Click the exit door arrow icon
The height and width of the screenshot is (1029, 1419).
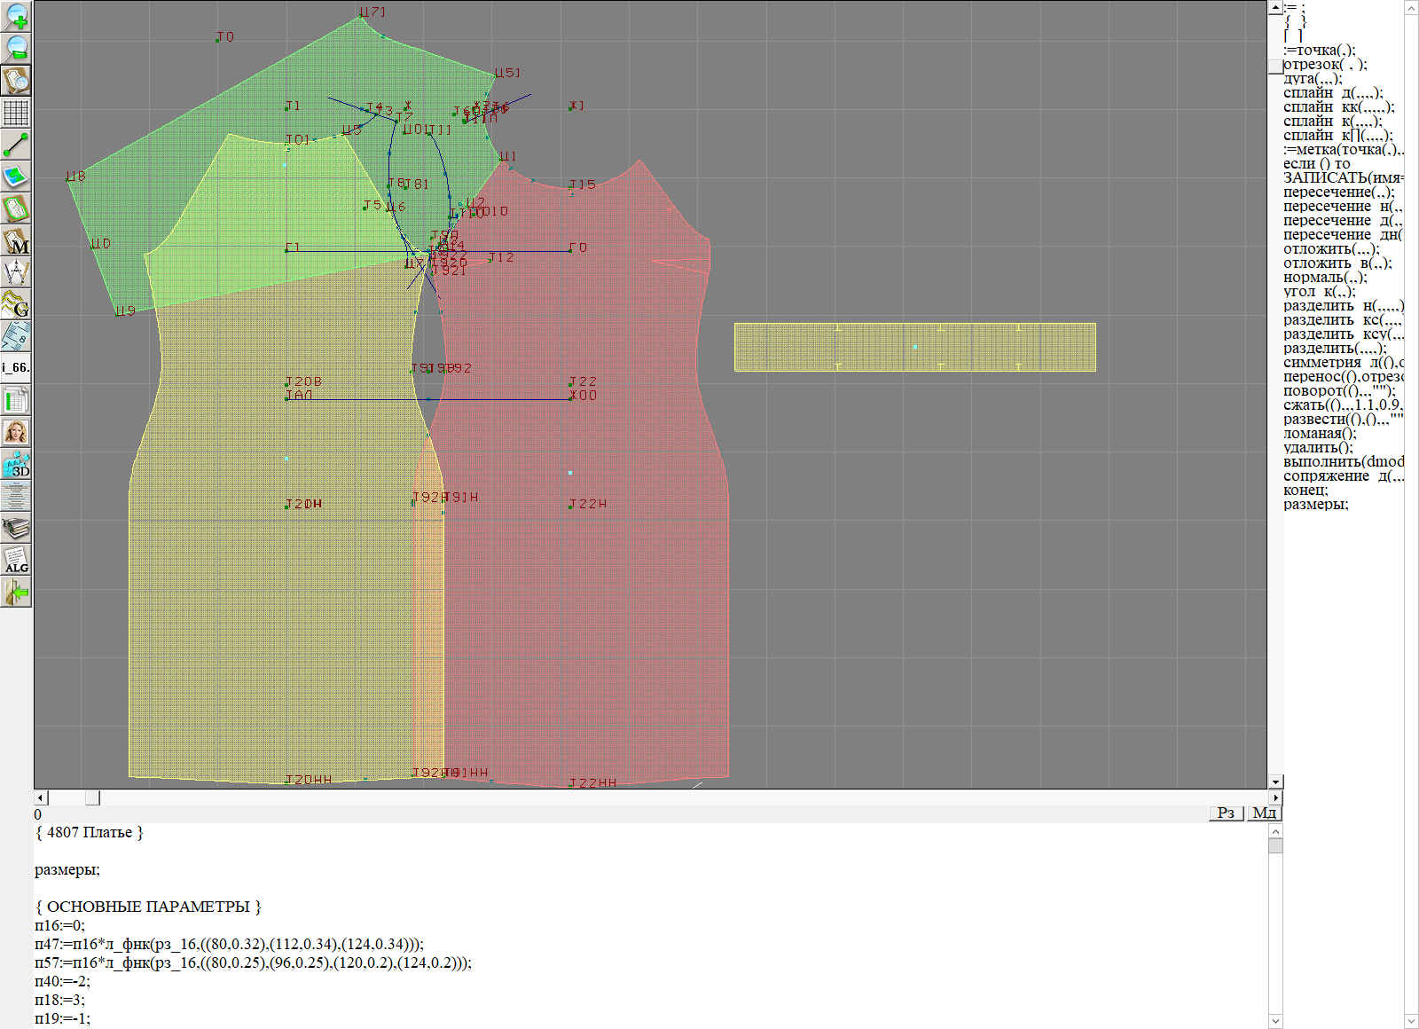tap(16, 592)
